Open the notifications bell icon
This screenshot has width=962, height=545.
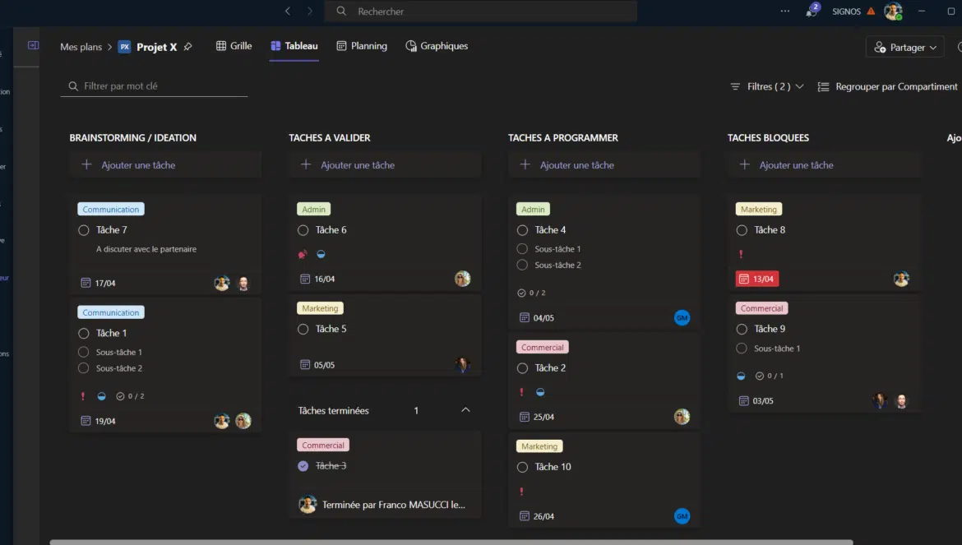(812, 12)
